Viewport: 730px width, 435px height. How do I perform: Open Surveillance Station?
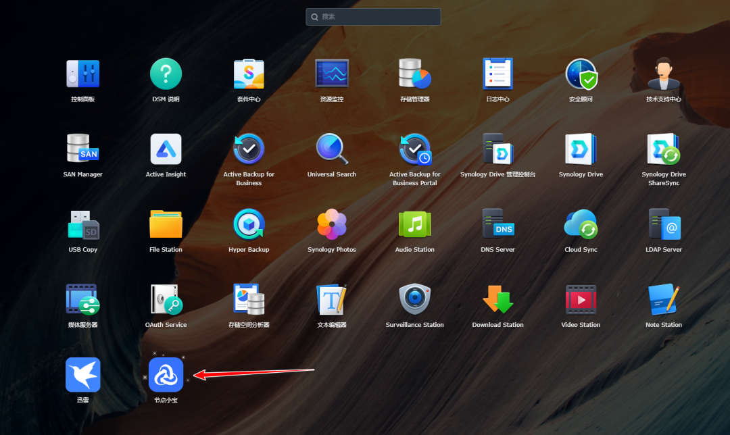[x=415, y=300]
